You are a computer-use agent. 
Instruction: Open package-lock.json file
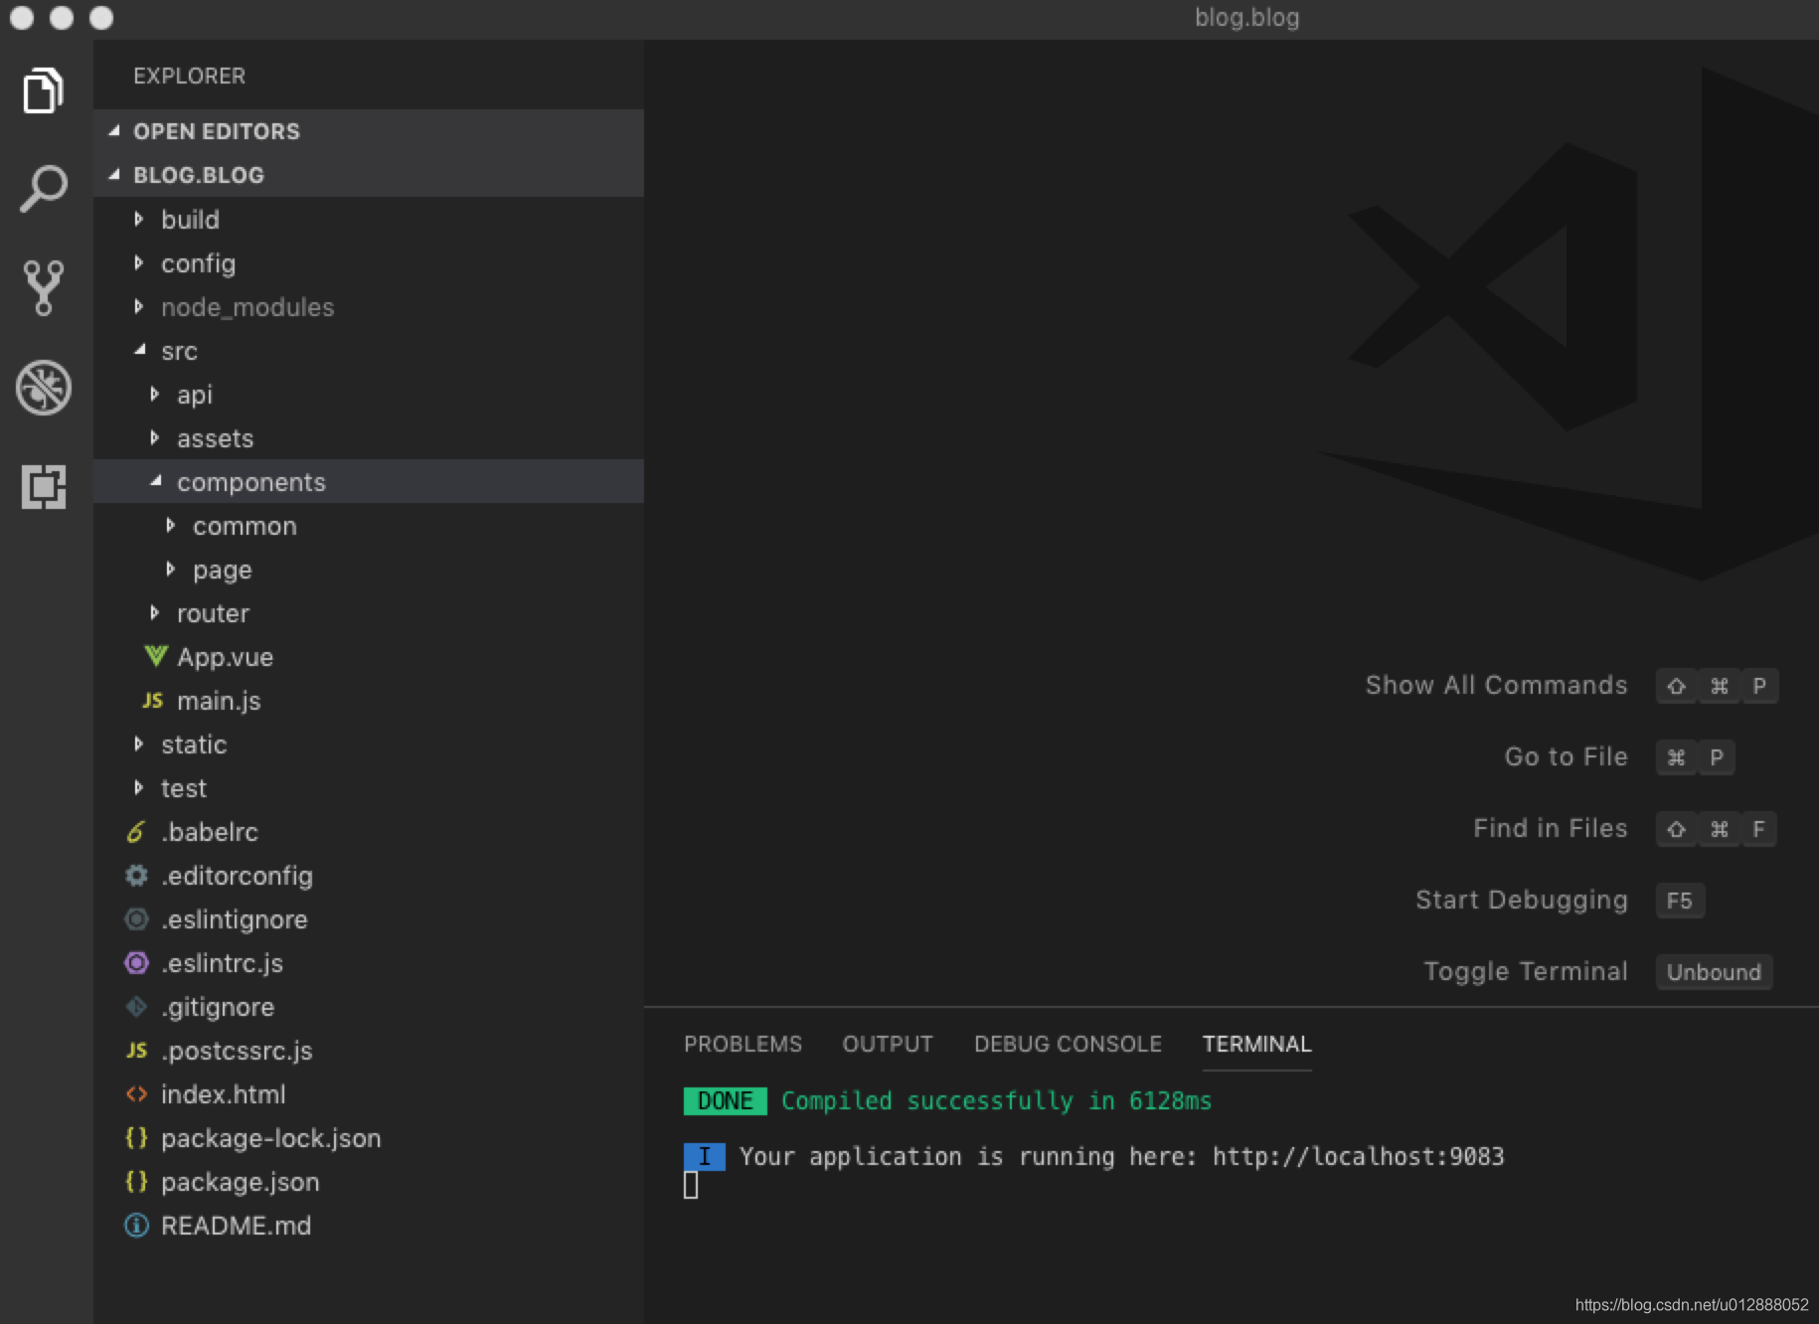pos(369,1137)
